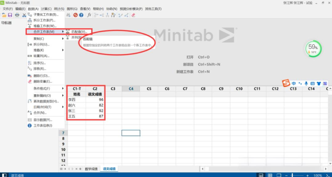Open the 统计(S) menu
Screen dimensions: 332x177
(59, 9)
